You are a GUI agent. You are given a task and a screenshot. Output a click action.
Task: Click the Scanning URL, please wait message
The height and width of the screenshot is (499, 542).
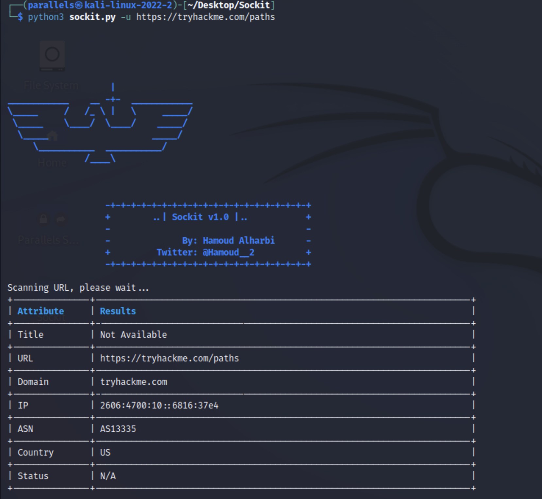click(78, 287)
